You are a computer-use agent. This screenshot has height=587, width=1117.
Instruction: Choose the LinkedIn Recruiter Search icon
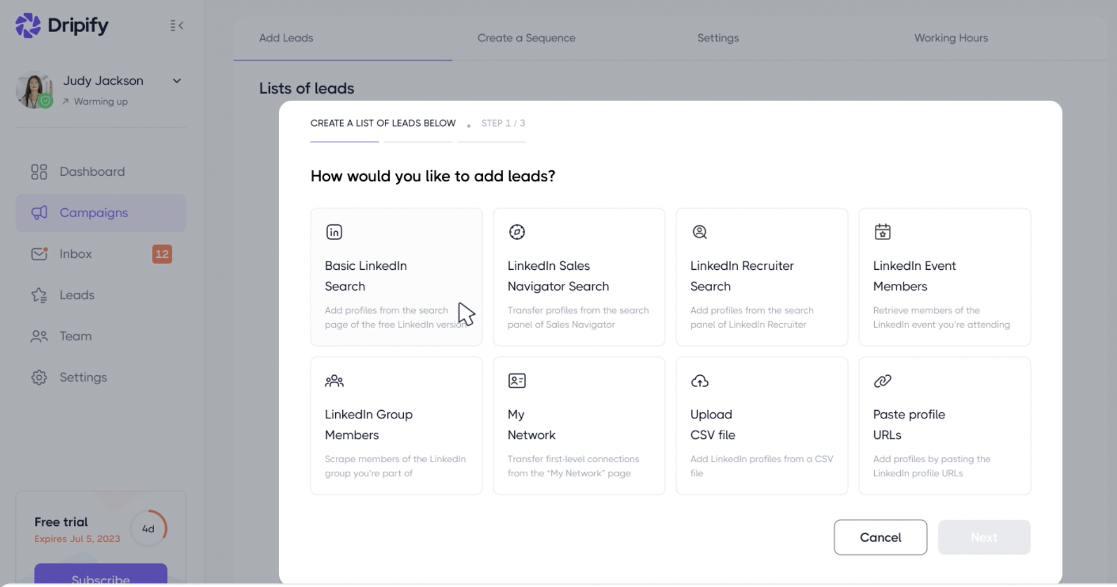[699, 232]
